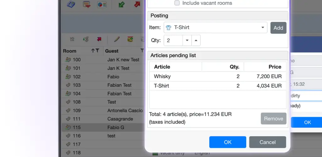Enable the Include vacant rooms checkbox
322x157 pixels.
pos(177,3)
